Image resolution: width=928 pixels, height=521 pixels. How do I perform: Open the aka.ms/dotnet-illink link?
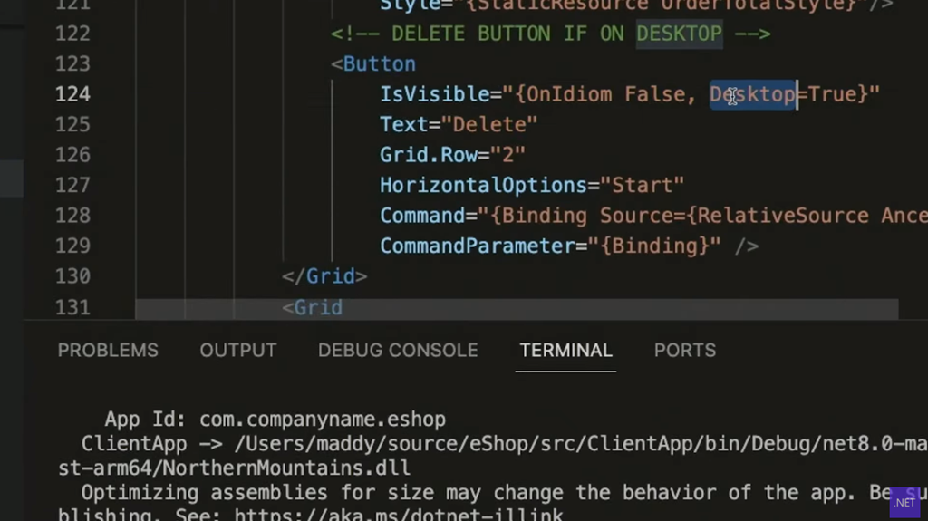click(399, 514)
